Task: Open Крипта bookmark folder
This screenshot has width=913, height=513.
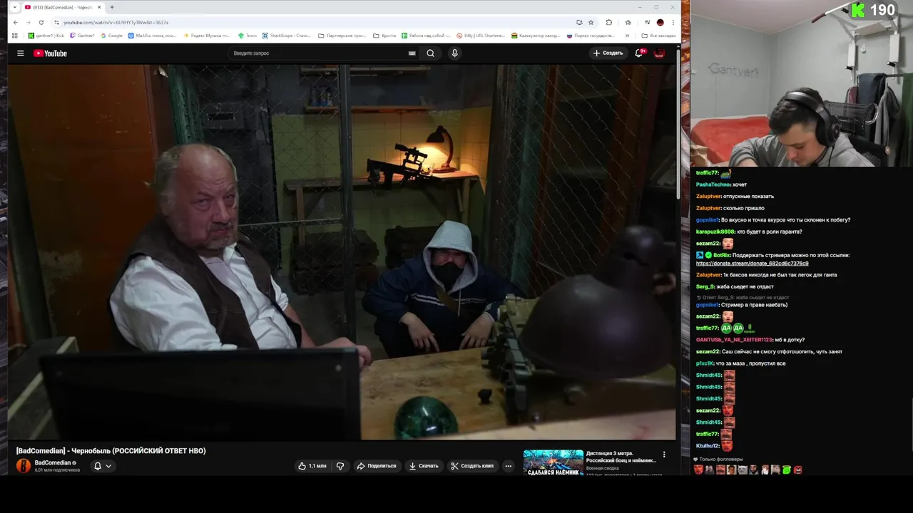Action: pos(384,36)
